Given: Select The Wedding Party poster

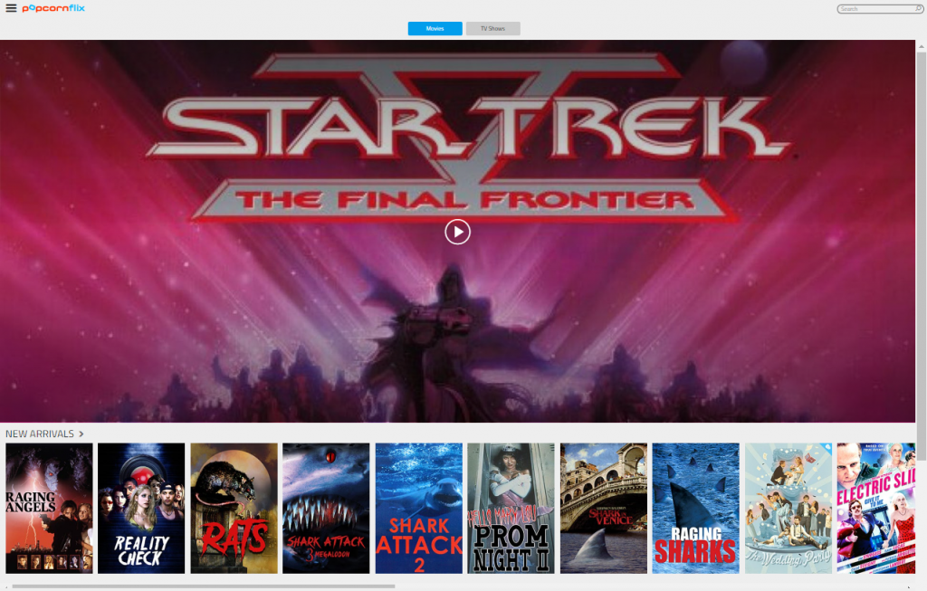Looking at the screenshot, I should pos(788,509).
